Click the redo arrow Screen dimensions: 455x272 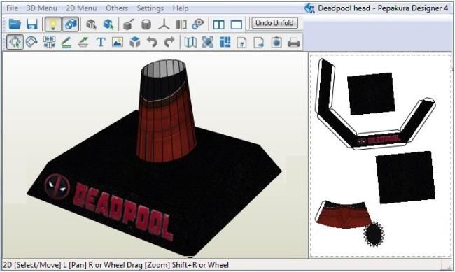click(x=169, y=42)
